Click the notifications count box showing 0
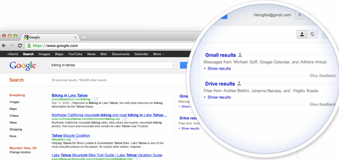 pyautogui.click(x=300, y=15)
